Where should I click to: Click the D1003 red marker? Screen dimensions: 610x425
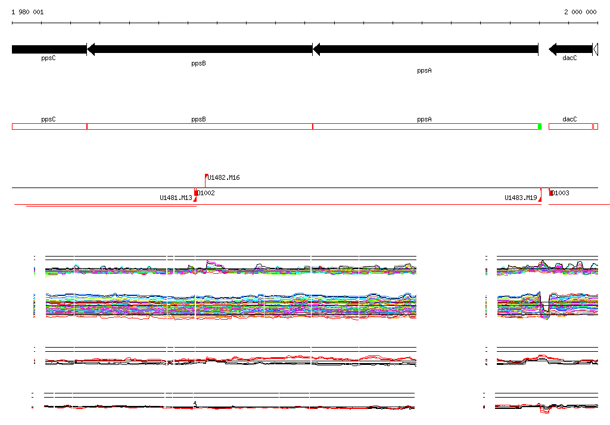click(550, 192)
